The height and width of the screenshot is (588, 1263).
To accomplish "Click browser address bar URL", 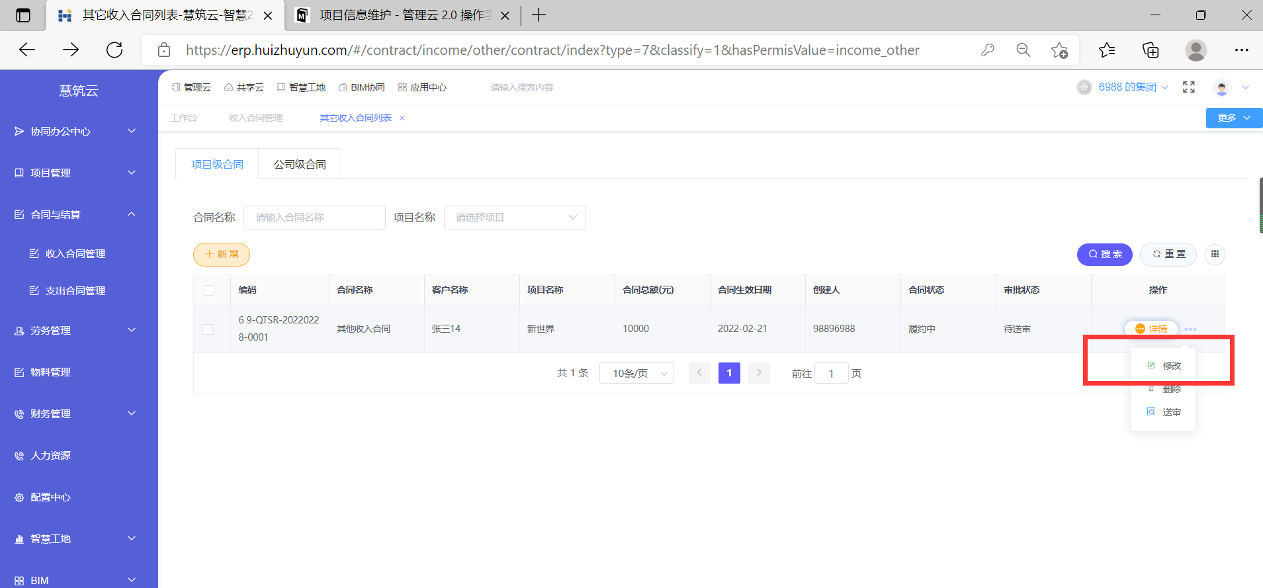I will point(552,50).
